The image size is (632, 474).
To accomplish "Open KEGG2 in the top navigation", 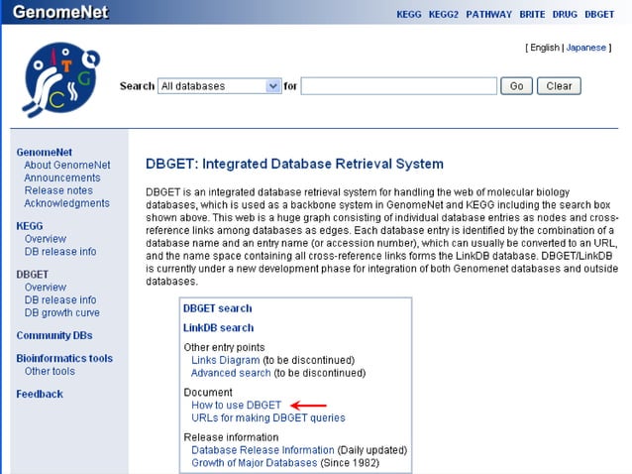I will point(444,15).
